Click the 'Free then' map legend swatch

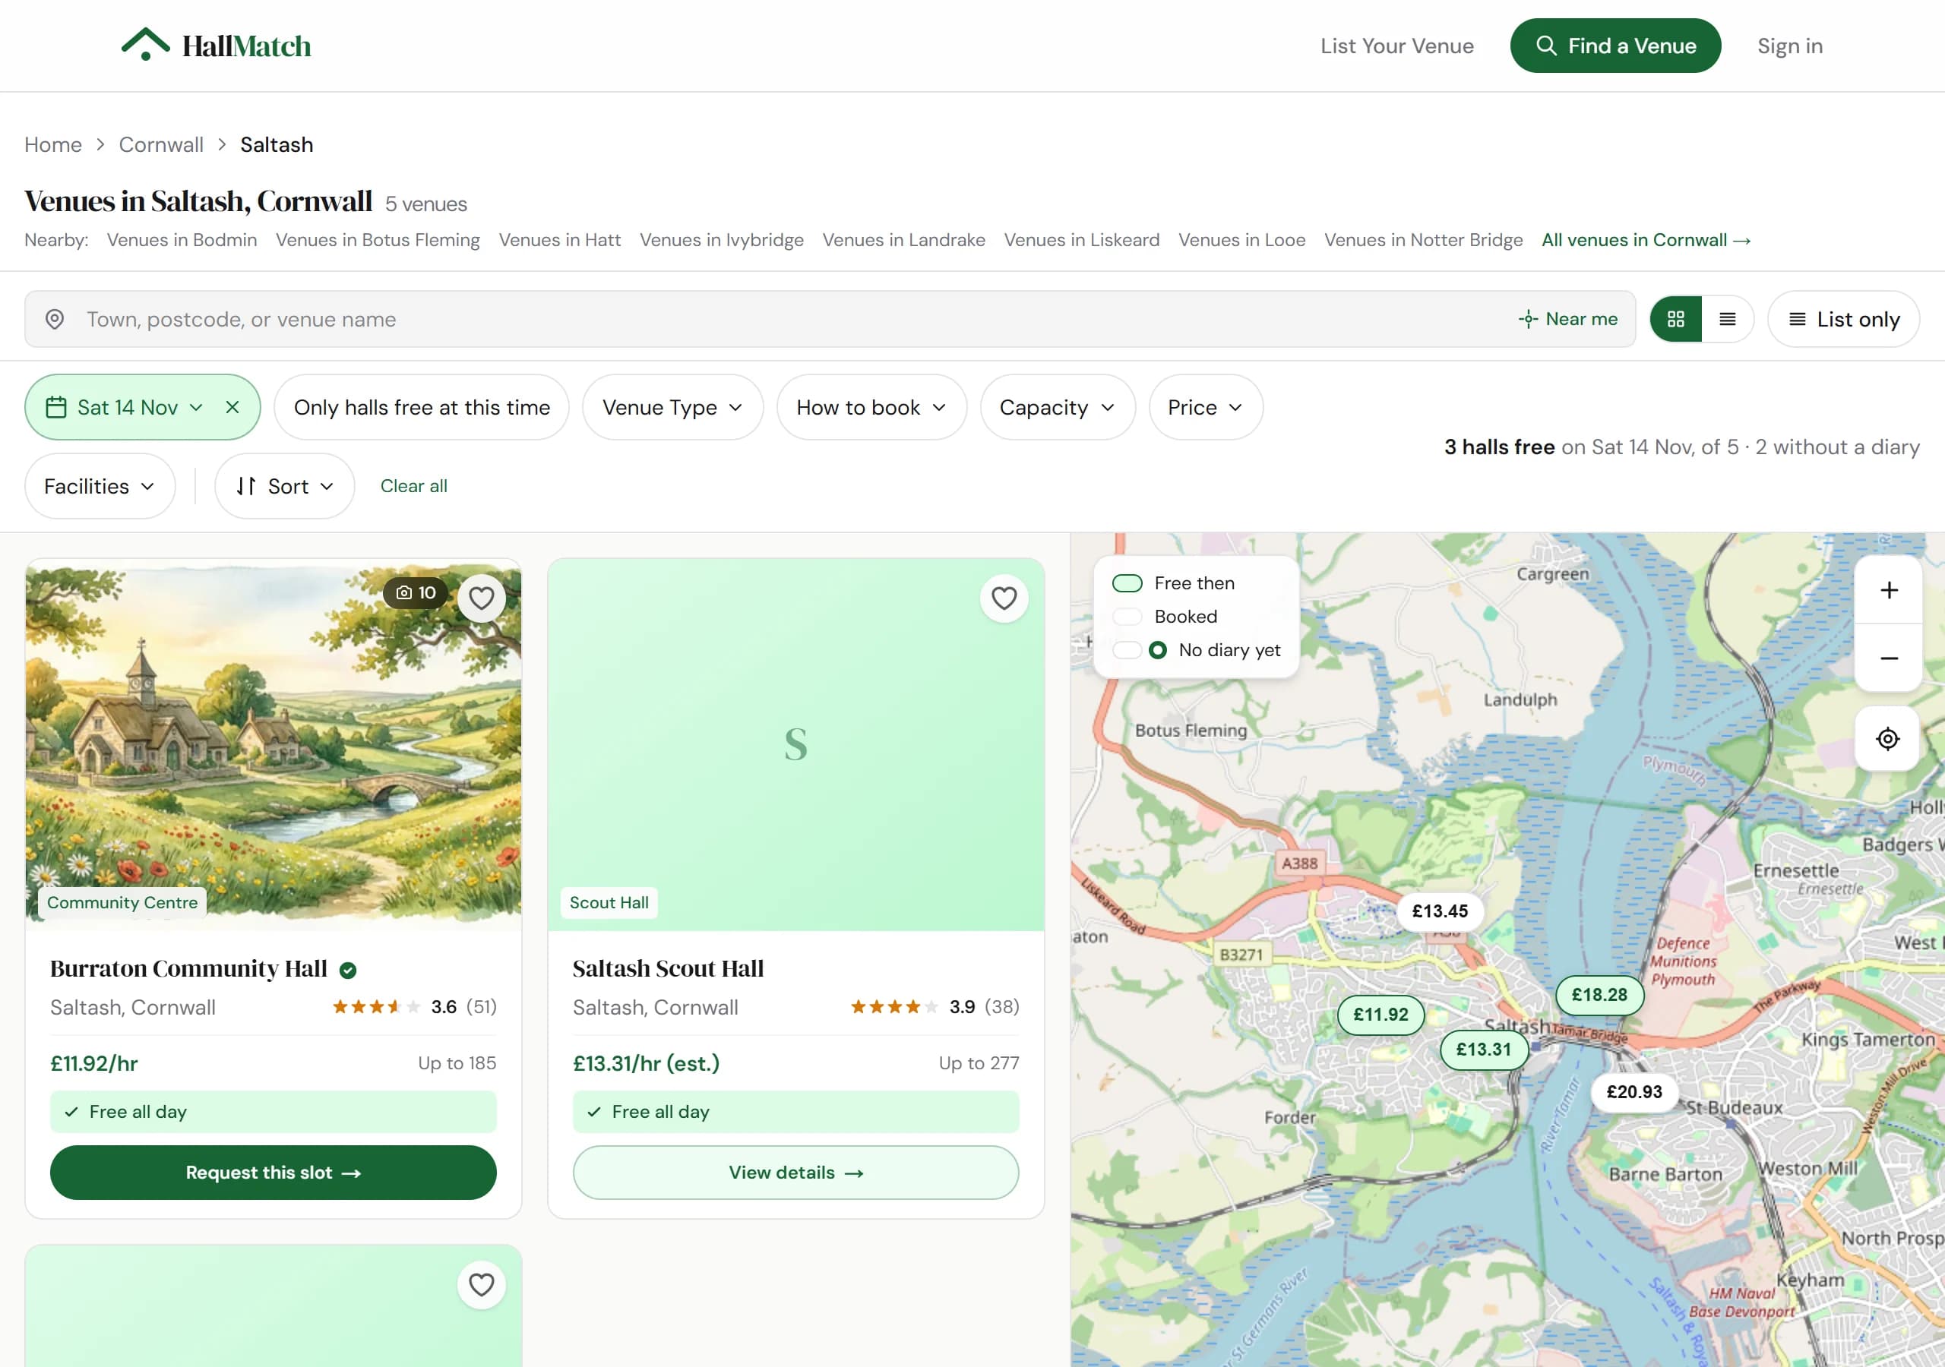(x=1127, y=583)
